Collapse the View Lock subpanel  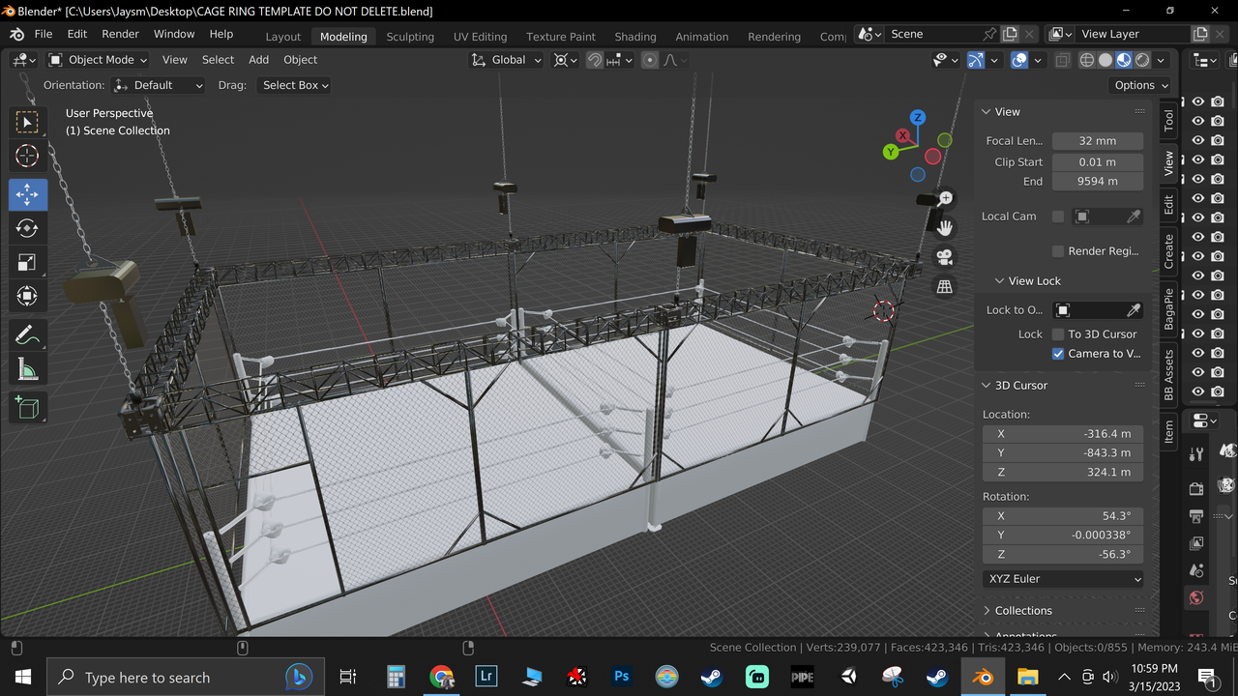pyautogui.click(x=1000, y=281)
